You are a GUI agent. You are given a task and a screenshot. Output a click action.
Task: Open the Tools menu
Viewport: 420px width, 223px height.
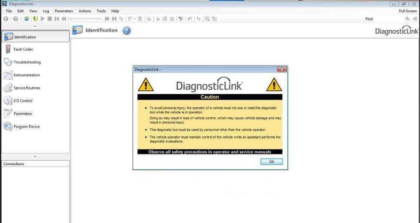tap(101, 11)
